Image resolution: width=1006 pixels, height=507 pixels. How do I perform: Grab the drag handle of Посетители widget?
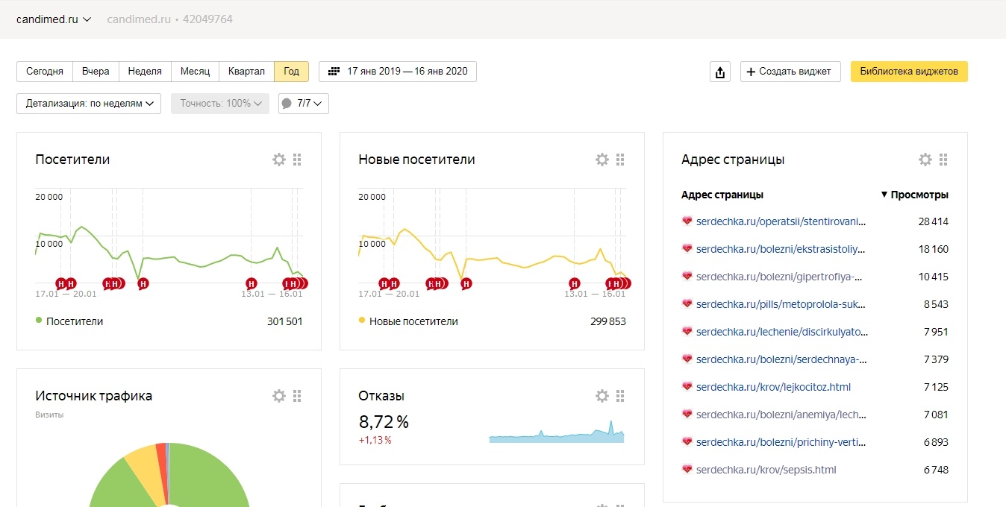[297, 160]
